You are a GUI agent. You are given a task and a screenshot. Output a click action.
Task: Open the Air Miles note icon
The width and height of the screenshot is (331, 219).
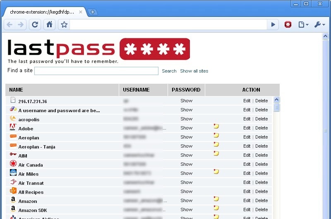[216, 172]
